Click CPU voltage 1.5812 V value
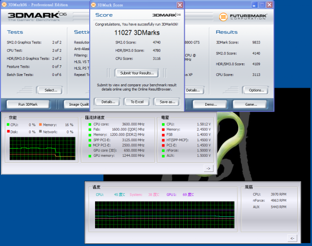The width and height of the screenshot is (312, 246). pyautogui.click(x=204, y=124)
